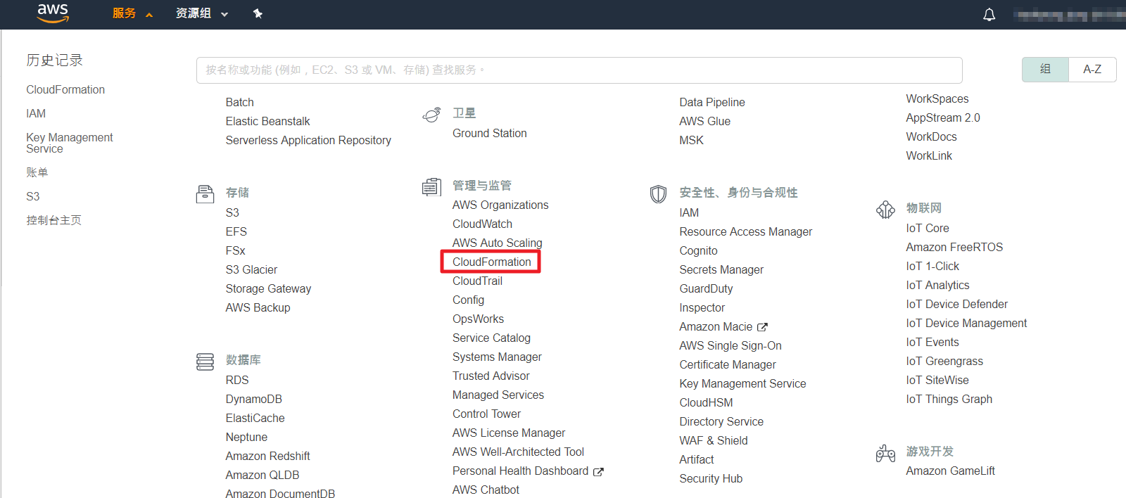This screenshot has height=498, width=1126.
Task: Open the DynamoDB service link
Action: (253, 399)
